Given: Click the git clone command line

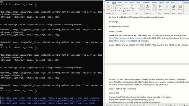Looking at the screenshot, I should [x=136, y=17].
